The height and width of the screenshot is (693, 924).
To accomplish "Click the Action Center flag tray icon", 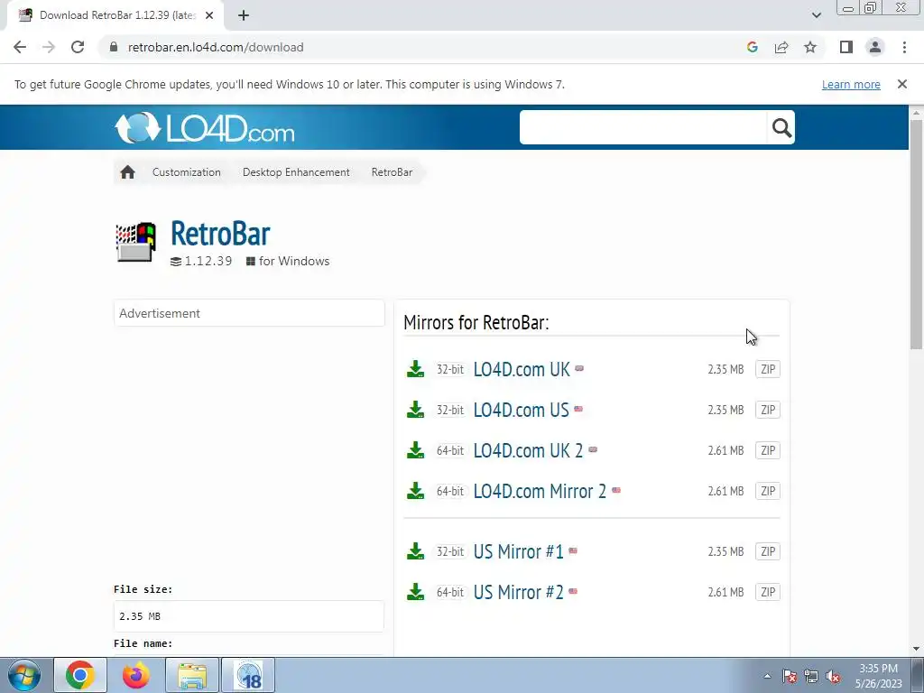I will coord(790,677).
